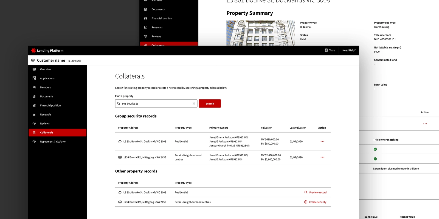Click the Preview record magnifier icon
439x219 pixels.
[x=306, y=192]
